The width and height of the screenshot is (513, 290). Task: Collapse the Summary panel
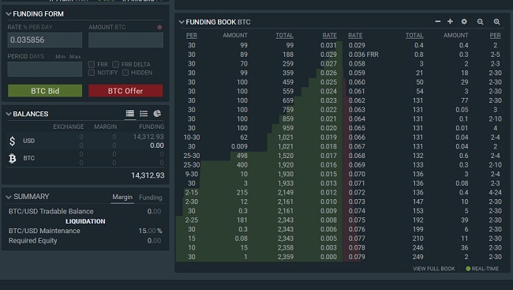[x=9, y=197]
